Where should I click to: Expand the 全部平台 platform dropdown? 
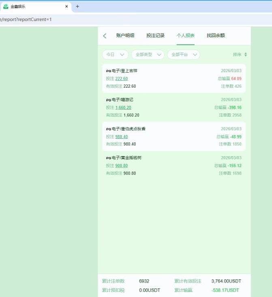184,54
